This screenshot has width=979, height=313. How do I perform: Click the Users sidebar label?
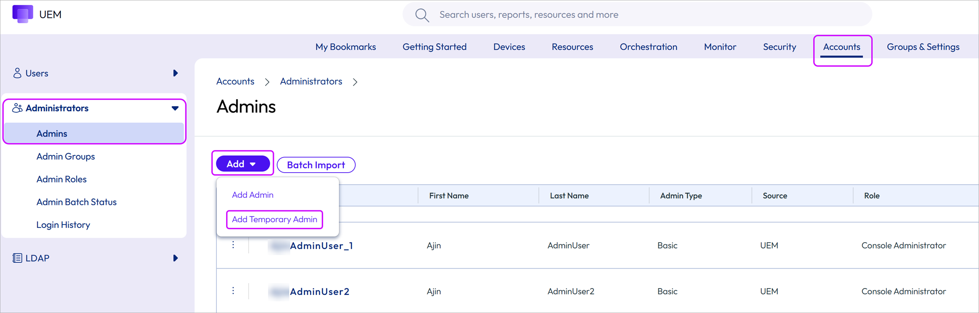coord(37,73)
